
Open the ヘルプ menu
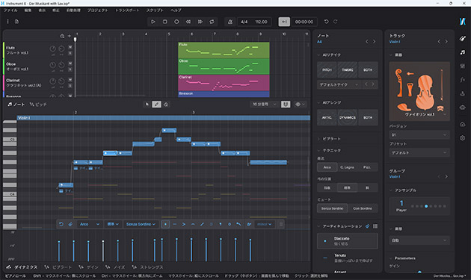pos(176,10)
